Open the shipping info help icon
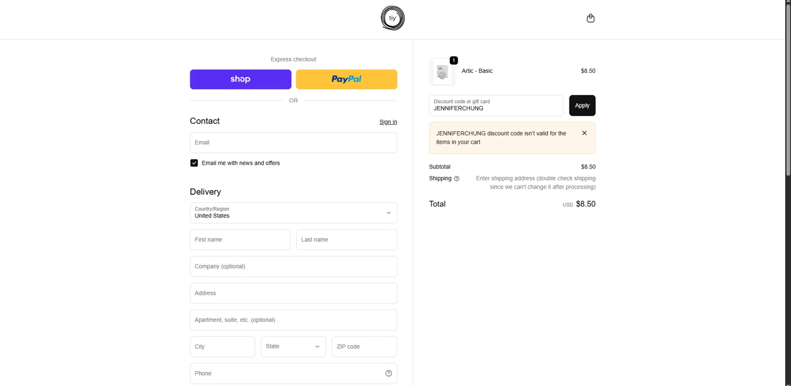The image size is (791, 386). 457,179
